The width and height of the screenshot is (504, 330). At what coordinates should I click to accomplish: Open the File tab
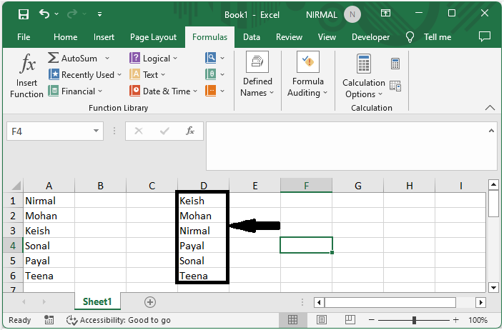click(24, 37)
